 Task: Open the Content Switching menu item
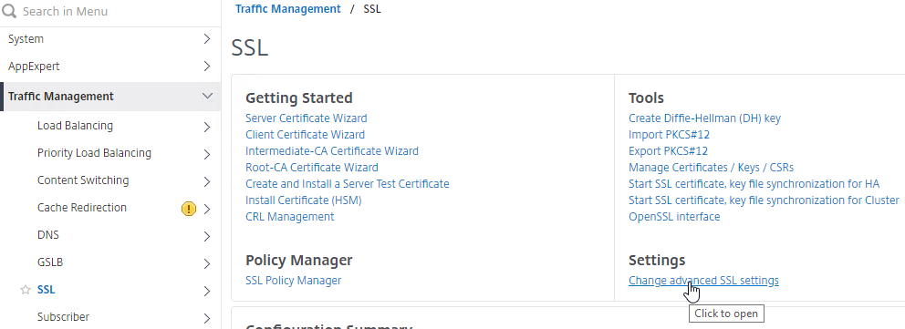tap(83, 180)
